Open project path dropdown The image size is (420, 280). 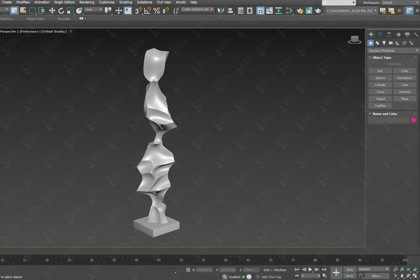352,10
